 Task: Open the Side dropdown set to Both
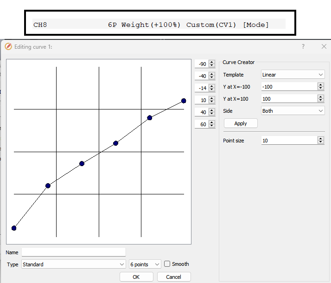coord(293,111)
